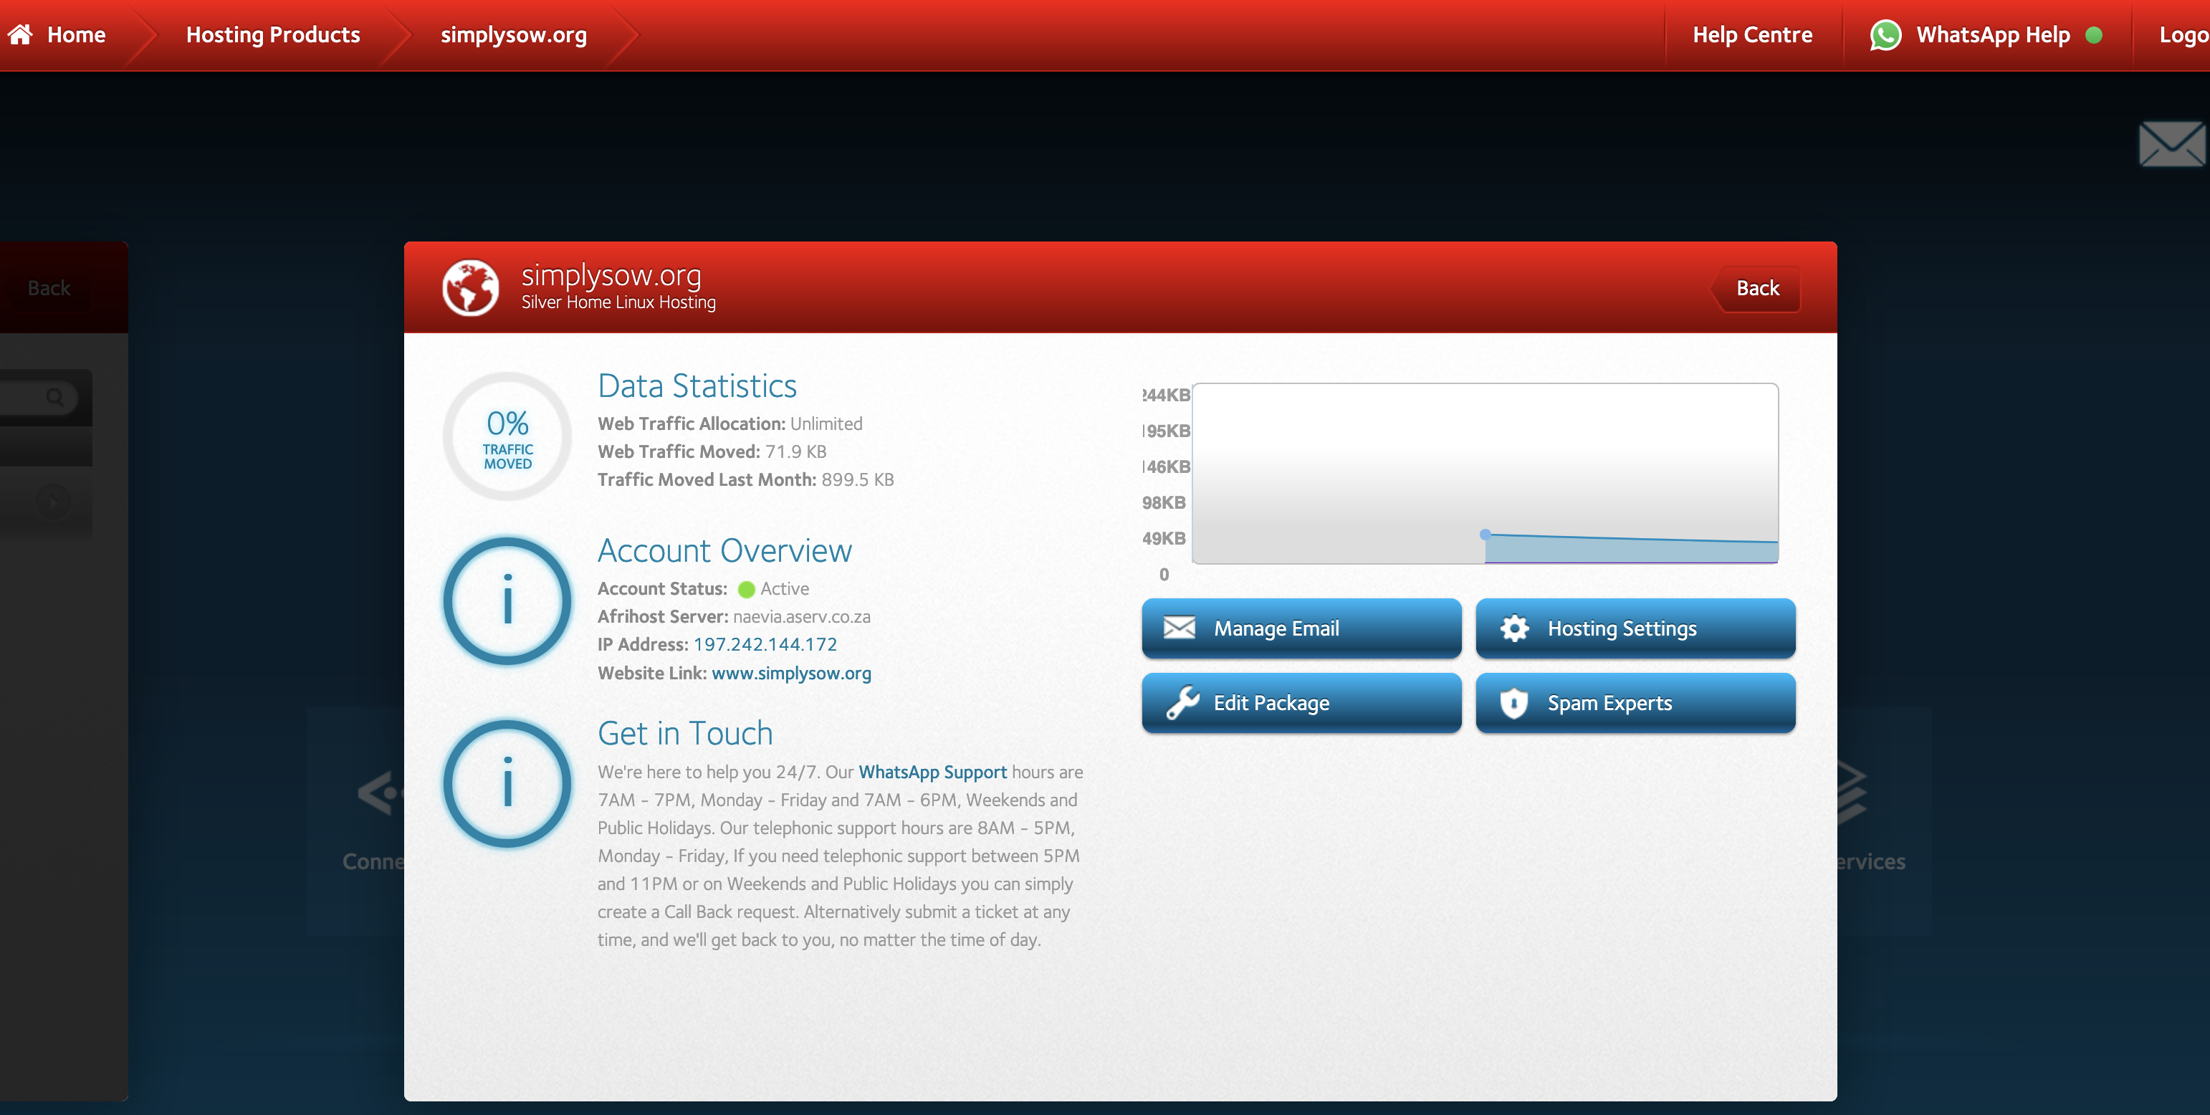The height and width of the screenshot is (1115, 2210).
Task: Open the 197.242.144.172 IP address link
Action: point(765,644)
